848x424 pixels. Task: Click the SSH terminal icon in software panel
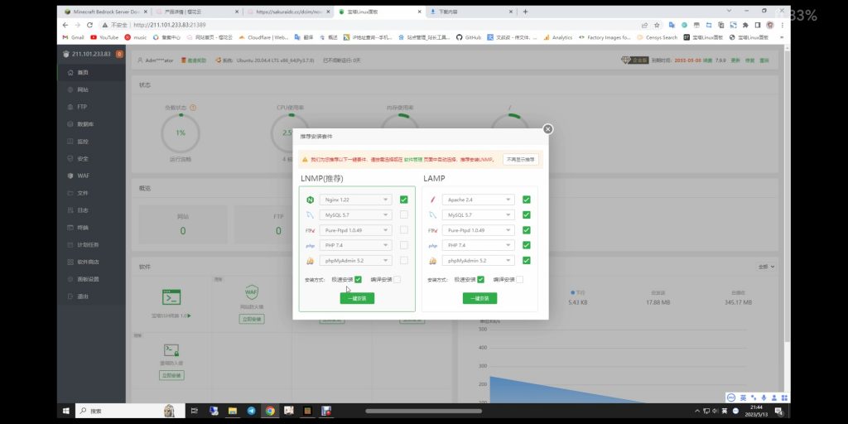[x=171, y=297]
